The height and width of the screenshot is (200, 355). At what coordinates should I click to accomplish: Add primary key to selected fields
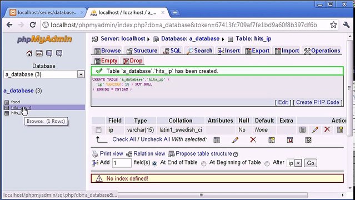coord(272,140)
